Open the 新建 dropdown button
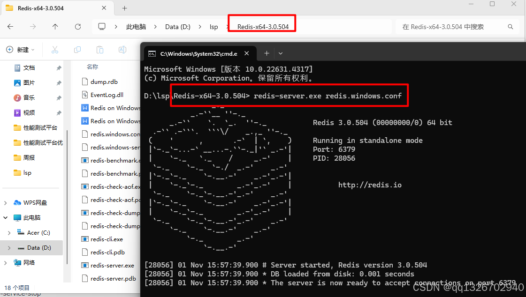This screenshot has width=526, height=297. pyautogui.click(x=20, y=50)
